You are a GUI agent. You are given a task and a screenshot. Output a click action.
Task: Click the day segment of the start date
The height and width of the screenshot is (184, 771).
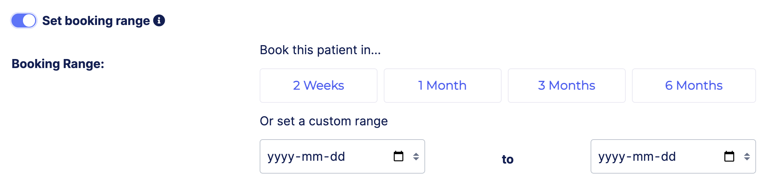tap(338, 157)
